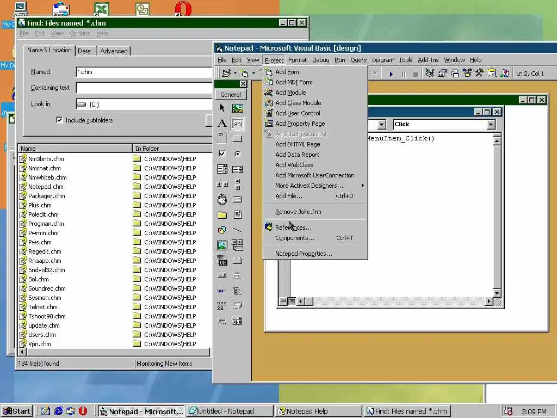Select the FileListBox document tool
557x418 pixels.
237,214
